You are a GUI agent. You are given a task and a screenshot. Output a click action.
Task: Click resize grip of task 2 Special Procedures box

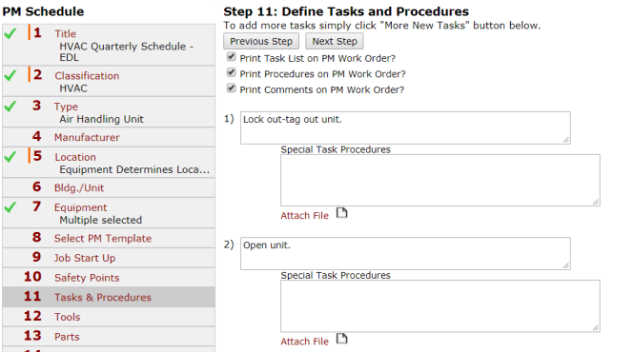click(x=596, y=328)
